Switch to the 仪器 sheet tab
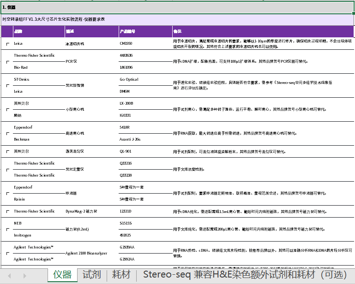 pos(62,275)
